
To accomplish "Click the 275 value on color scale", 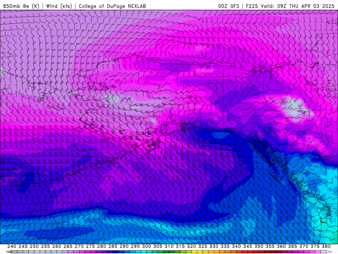I will [x=90, y=246].
